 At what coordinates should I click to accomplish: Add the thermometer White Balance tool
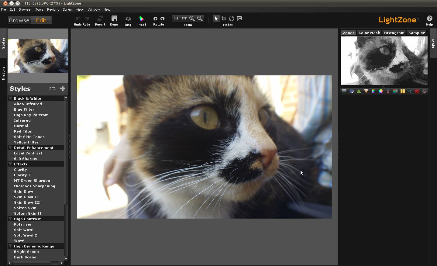(x=388, y=91)
